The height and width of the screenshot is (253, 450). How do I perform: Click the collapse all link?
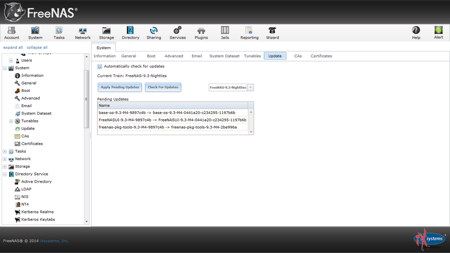[37, 48]
